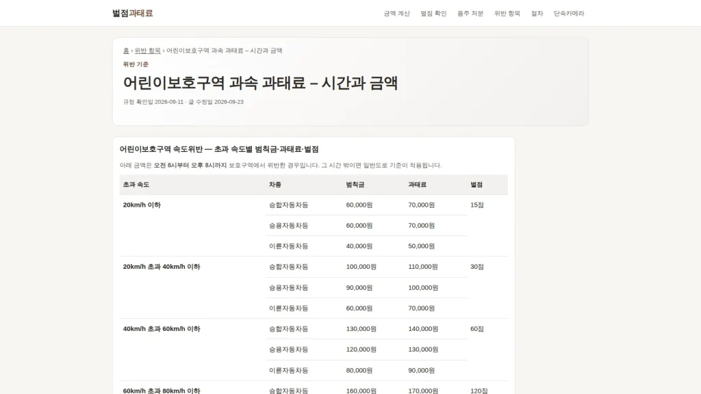Select the 20km/h 이하 row label
This screenshot has width=701, height=394.
tap(142, 205)
